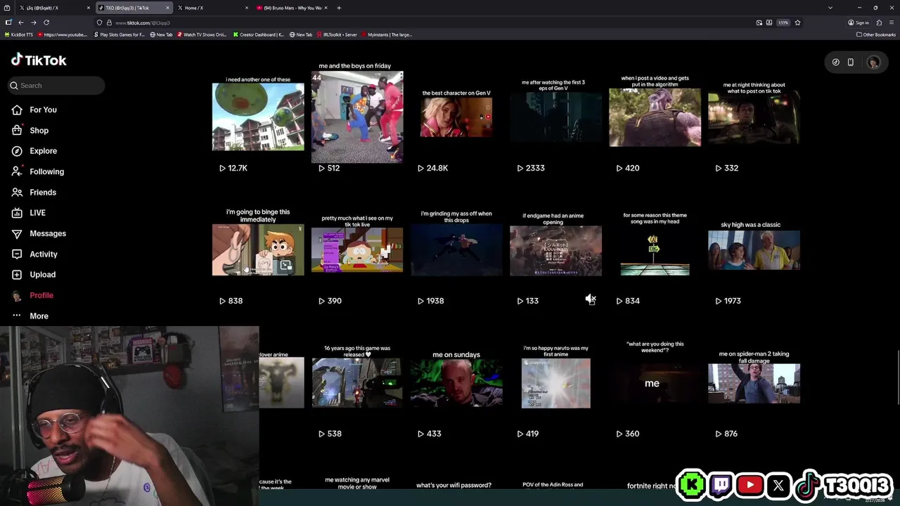Click the top-right circular coin icon
900x506 pixels.
tap(835, 62)
